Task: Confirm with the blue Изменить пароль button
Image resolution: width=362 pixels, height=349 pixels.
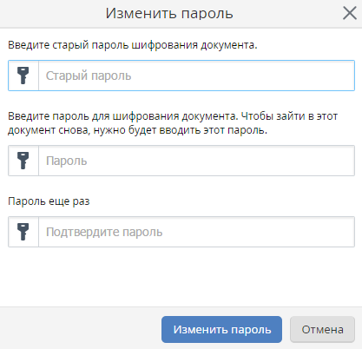Action: point(221,329)
